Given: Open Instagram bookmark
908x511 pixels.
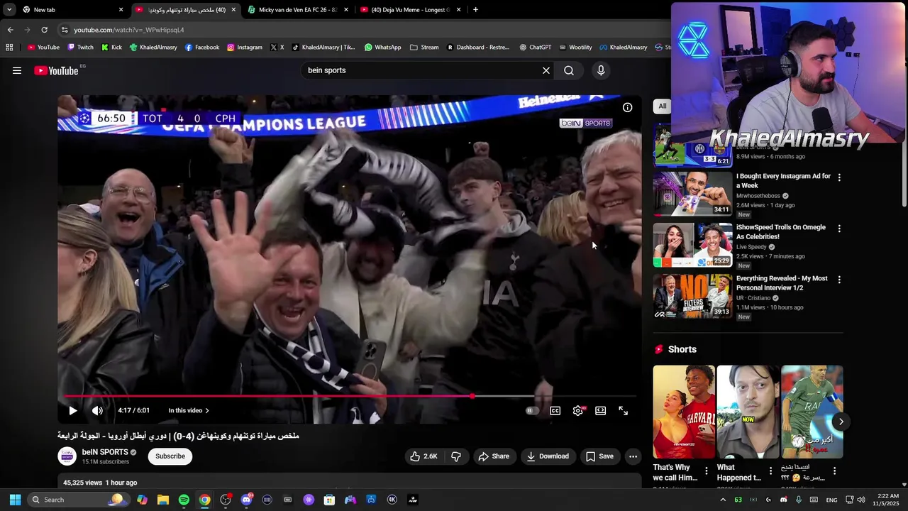Looking at the screenshot, I should (x=245, y=48).
